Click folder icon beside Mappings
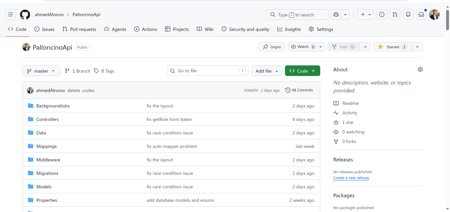Screen dimensions: 450x212 coord(31,146)
